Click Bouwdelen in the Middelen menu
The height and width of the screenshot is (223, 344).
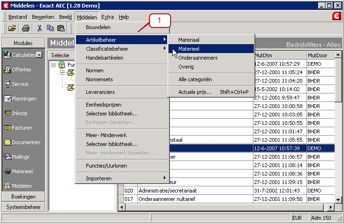[122, 27]
